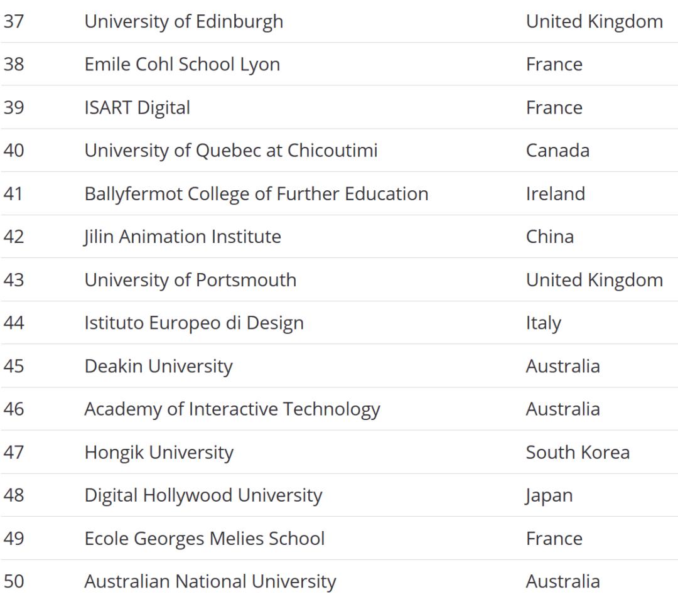Click the Deakin University entry
The image size is (678, 597).
click(x=158, y=366)
